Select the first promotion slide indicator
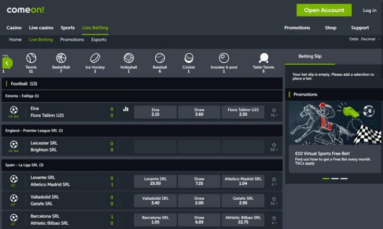The height and width of the screenshot is (229, 383). (326, 178)
